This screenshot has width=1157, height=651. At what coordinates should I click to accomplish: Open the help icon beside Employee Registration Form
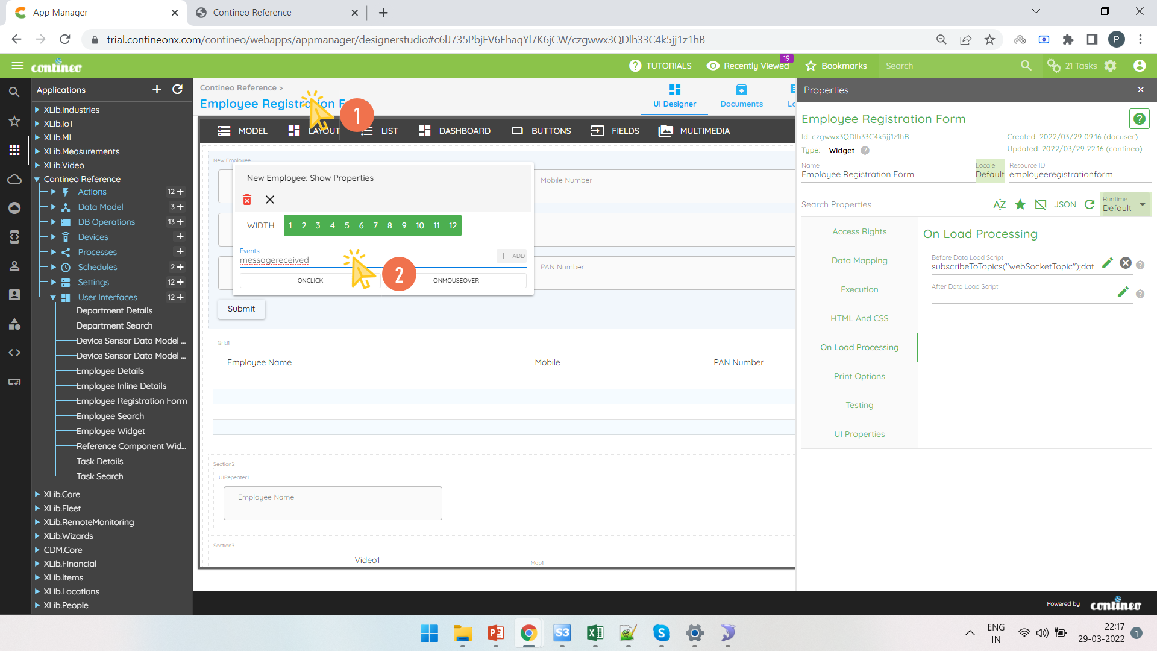[x=1140, y=119]
